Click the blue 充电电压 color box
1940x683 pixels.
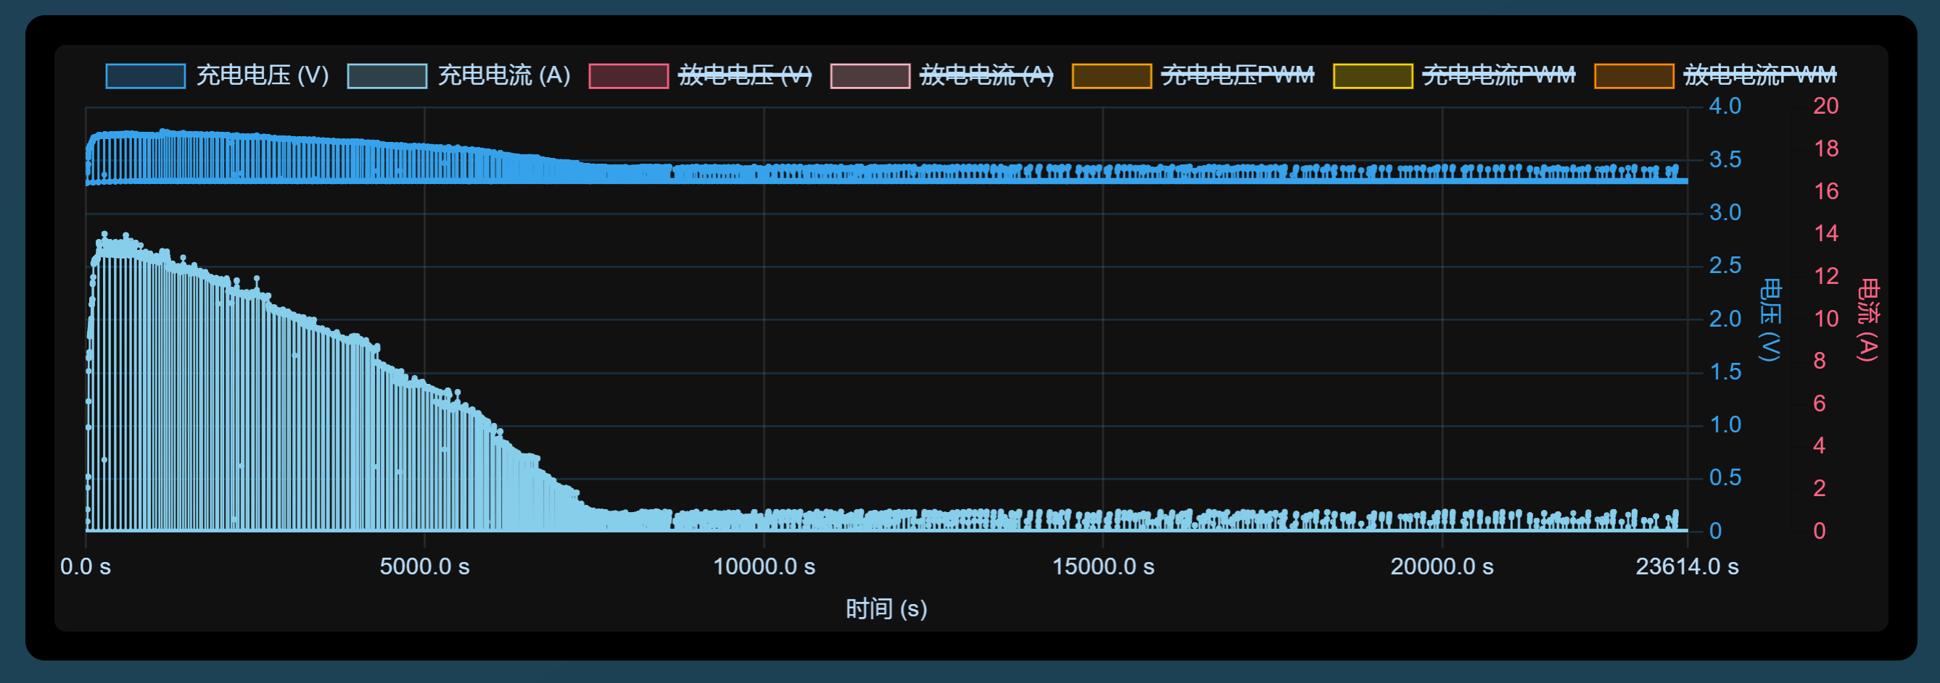[x=145, y=76]
